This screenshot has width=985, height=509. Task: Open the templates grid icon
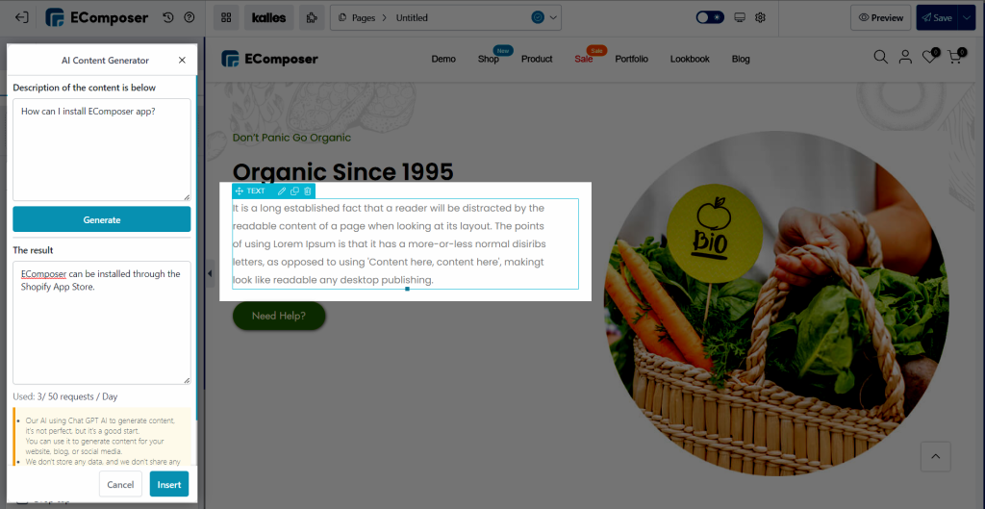point(226,17)
